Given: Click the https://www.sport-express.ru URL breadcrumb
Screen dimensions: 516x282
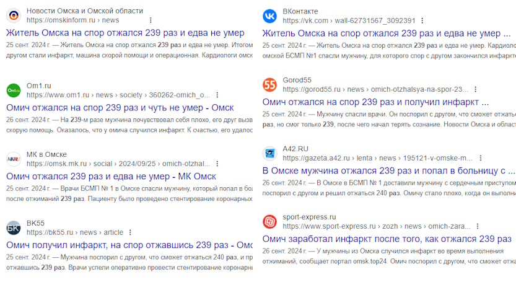Looking at the screenshot, I should coord(377,226).
